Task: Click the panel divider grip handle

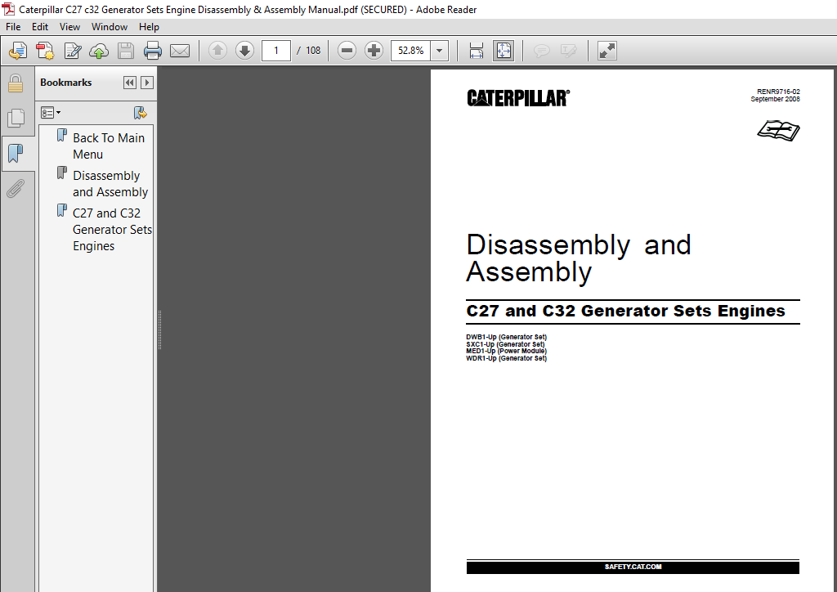Action: pyautogui.click(x=159, y=330)
